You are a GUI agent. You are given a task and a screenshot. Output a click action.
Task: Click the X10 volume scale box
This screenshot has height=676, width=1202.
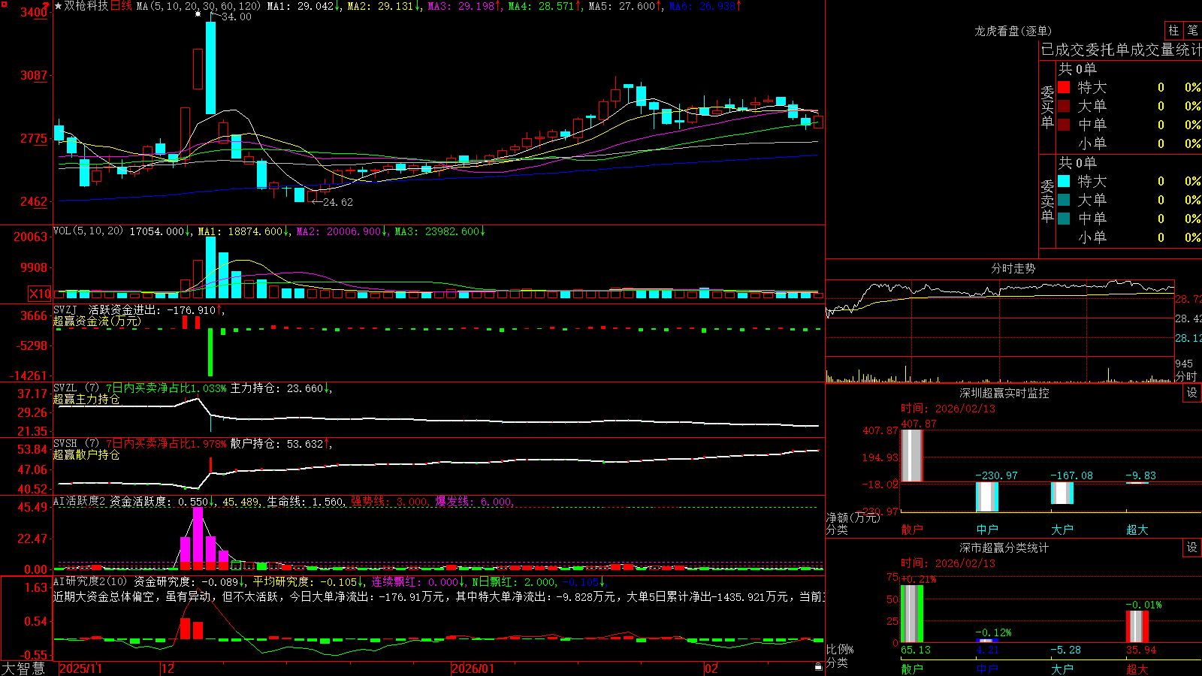(x=40, y=294)
